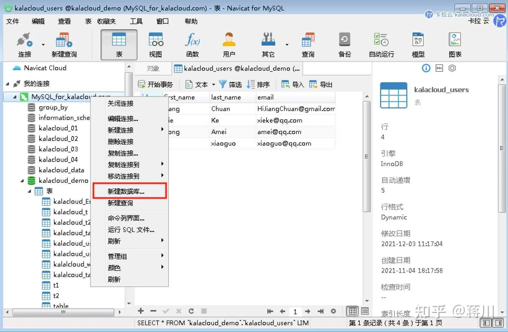Switch to grid view at bottom bar

click(x=353, y=311)
